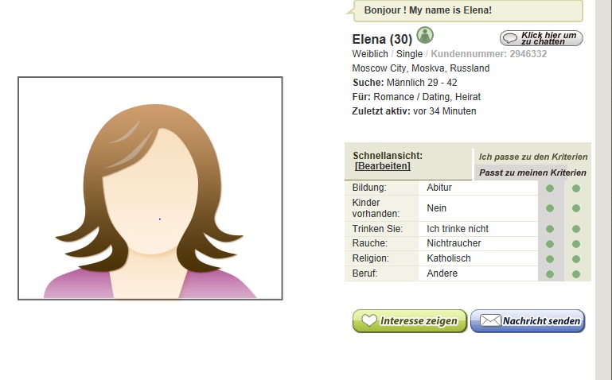Click the green member status icon beside Elena
The height and width of the screenshot is (380, 612).
coord(425,35)
